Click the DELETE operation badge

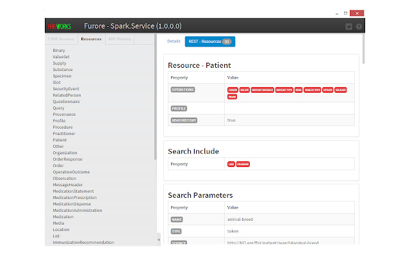click(245, 90)
